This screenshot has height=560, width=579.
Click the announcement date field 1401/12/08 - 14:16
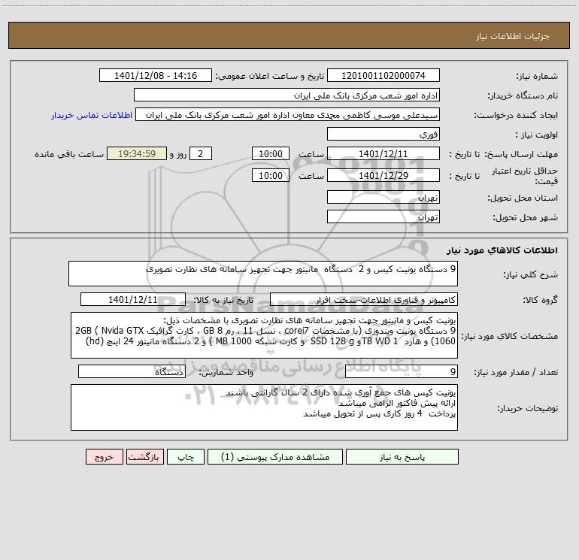(156, 75)
